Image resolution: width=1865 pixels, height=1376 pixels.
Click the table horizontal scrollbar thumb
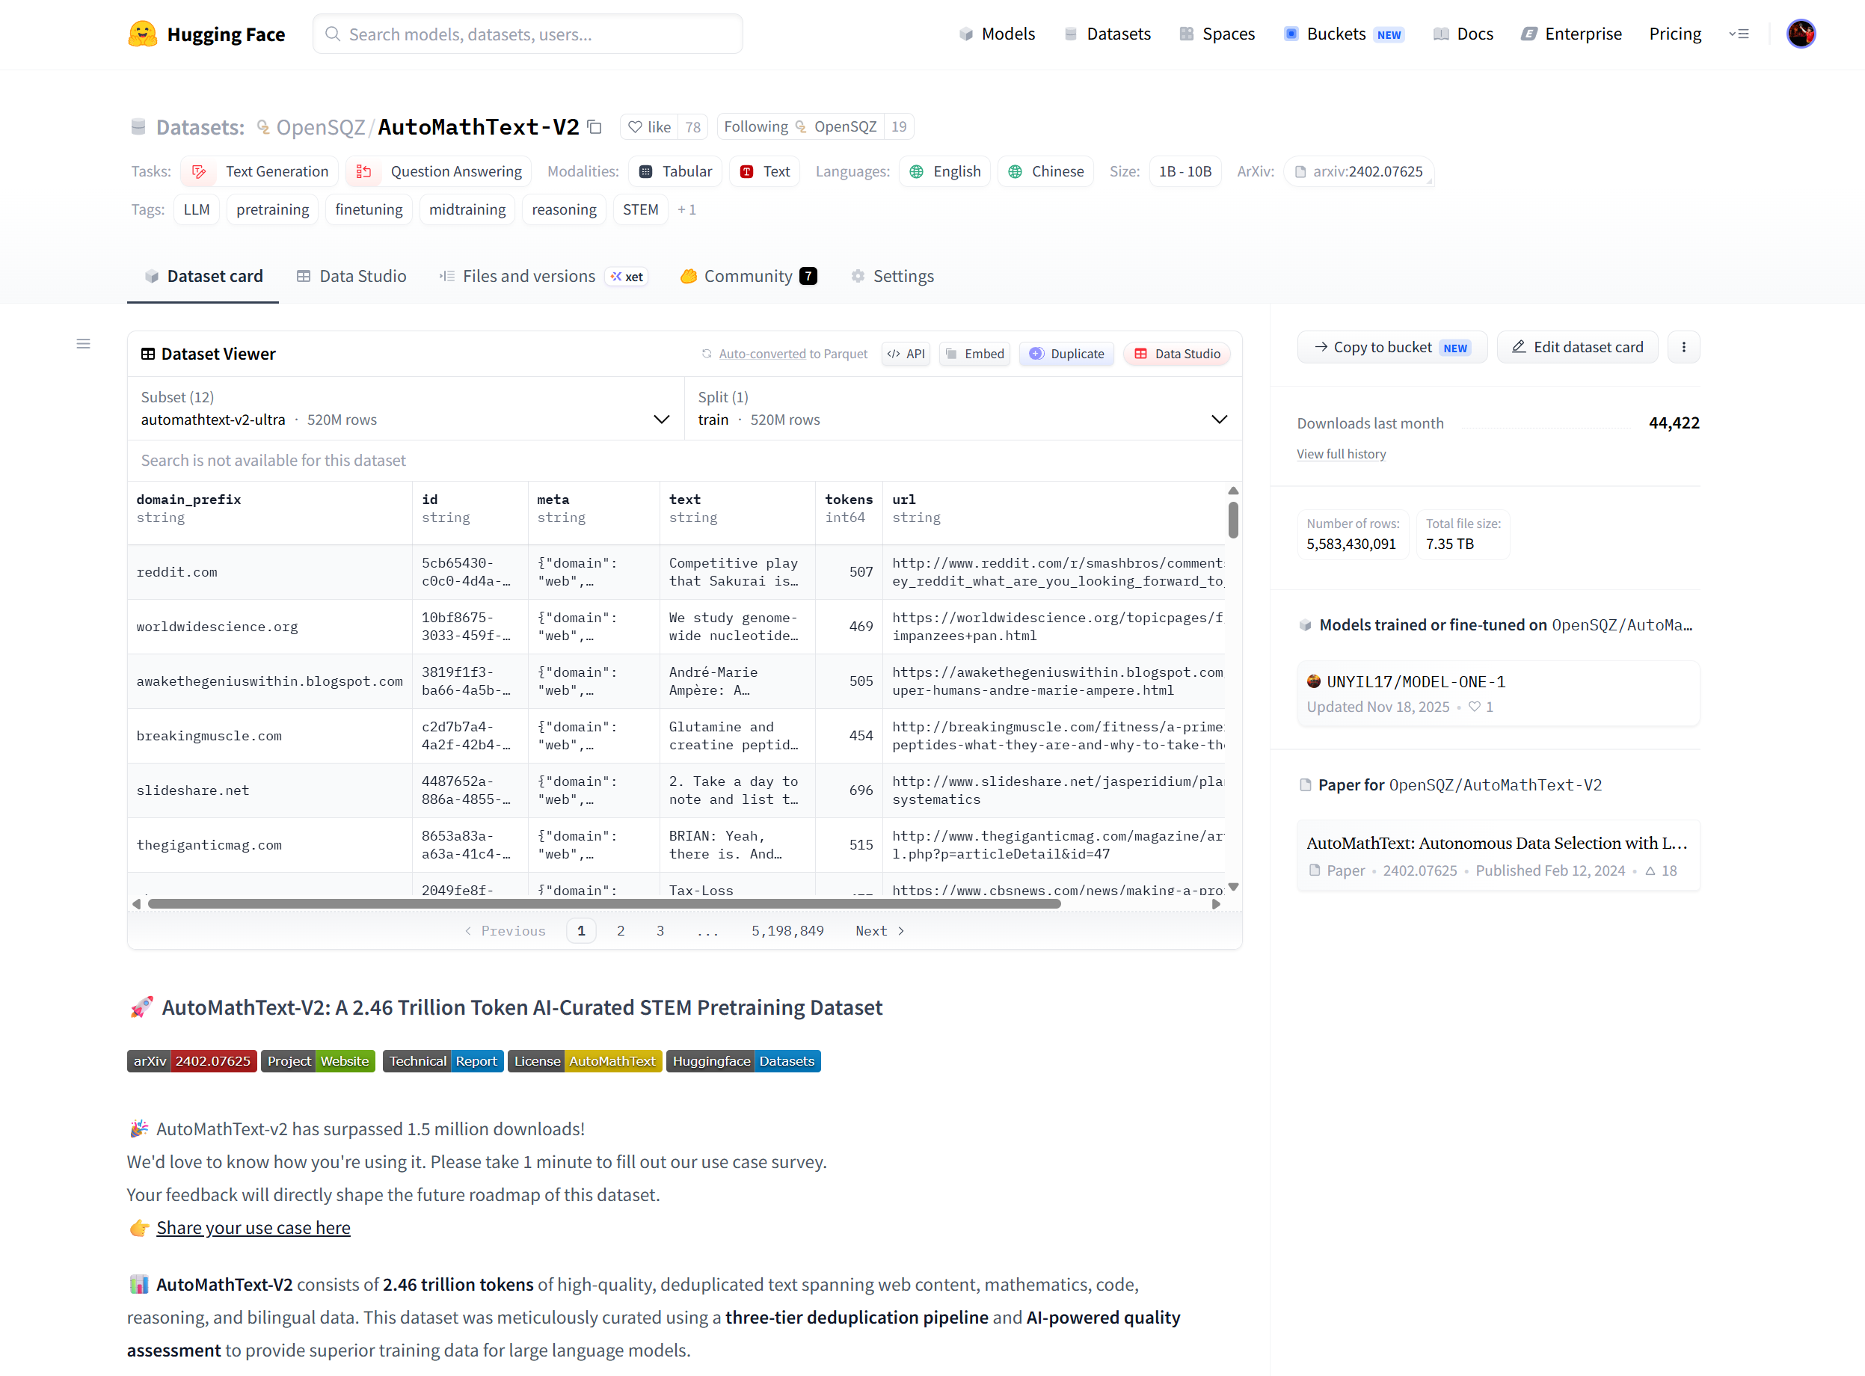604,903
